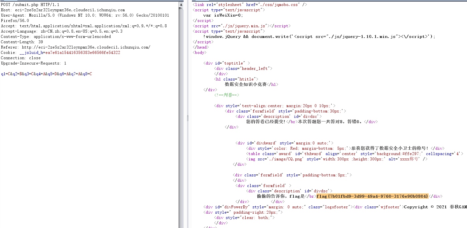This screenshot has width=467, height=228.
Task: Click the 偷偷的告诉你，flag是 text
Action: click(281, 196)
